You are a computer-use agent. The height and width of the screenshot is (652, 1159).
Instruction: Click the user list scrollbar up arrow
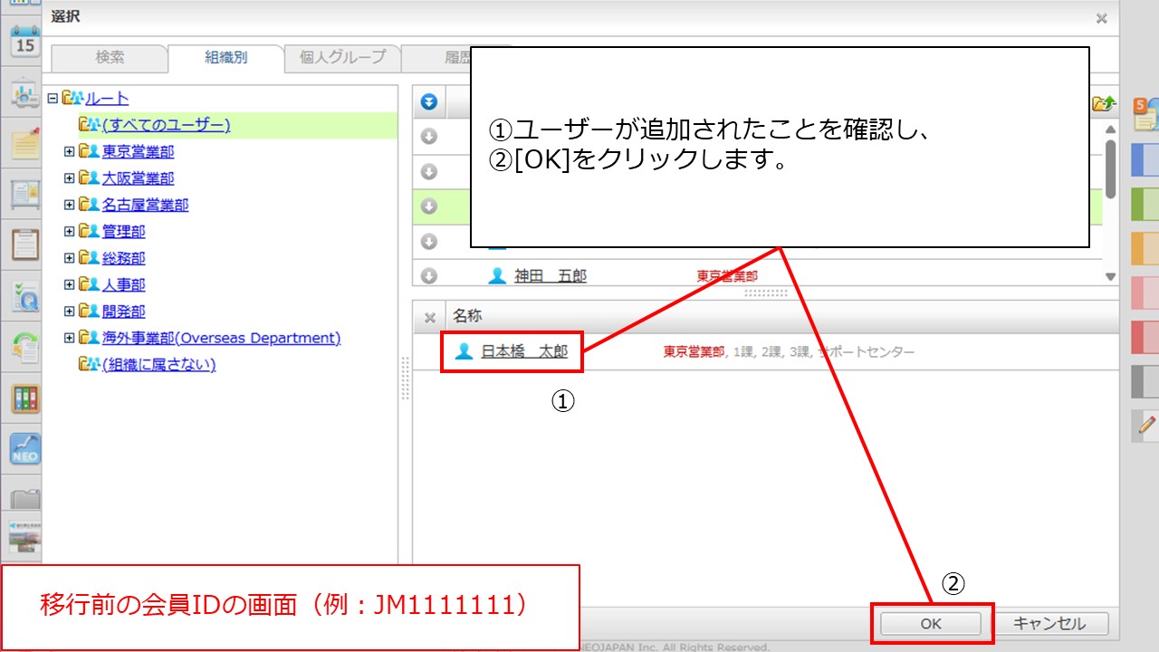click(x=1111, y=129)
